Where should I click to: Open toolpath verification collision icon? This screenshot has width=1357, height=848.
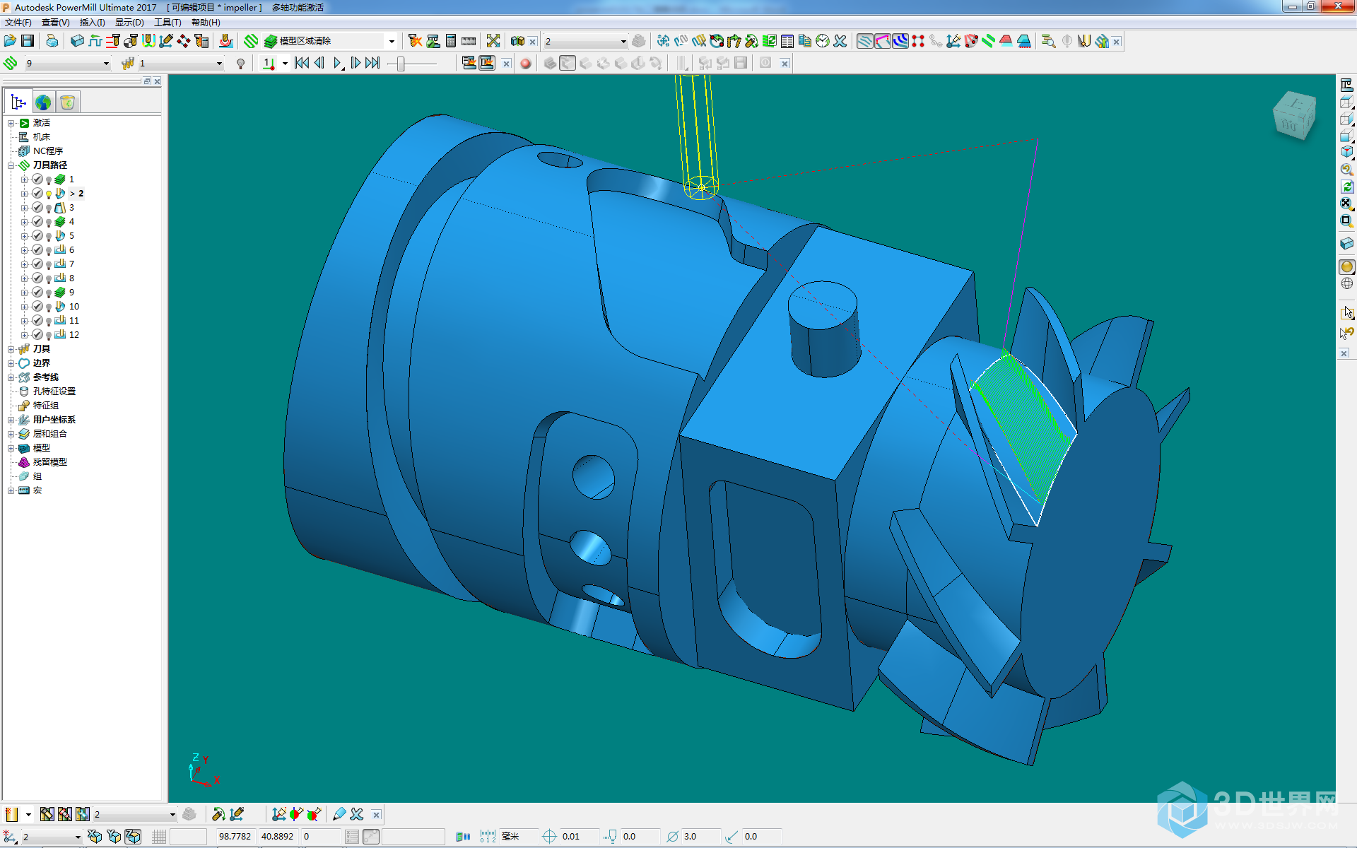pos(415,41)
